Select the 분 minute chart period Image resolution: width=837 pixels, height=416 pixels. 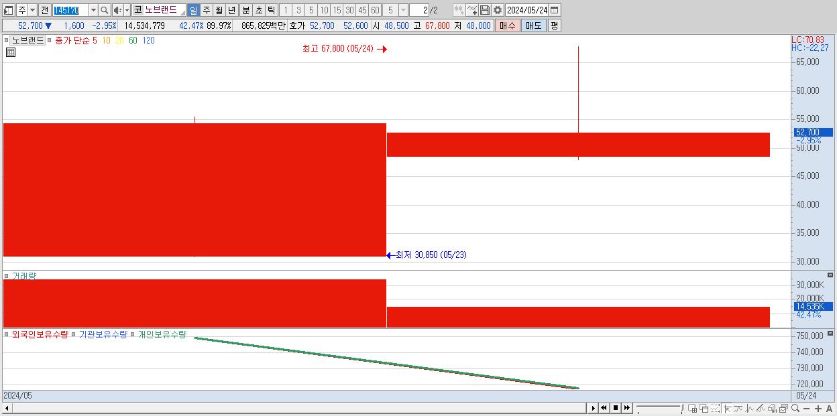click(x=245, y=10)
